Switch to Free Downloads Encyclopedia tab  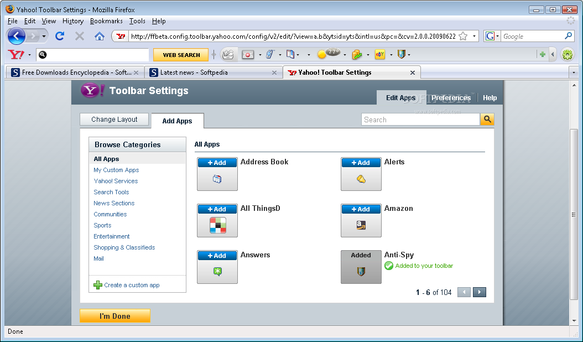pyautogui.click(x=75, y=72)
